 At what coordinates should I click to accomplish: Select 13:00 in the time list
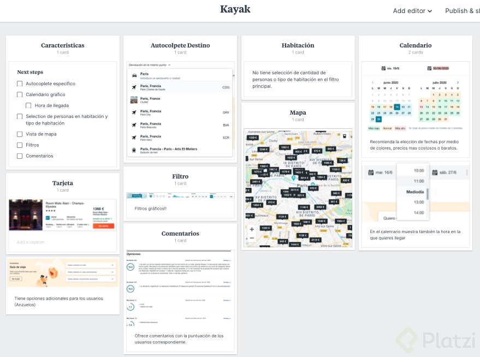pos(419,202)
